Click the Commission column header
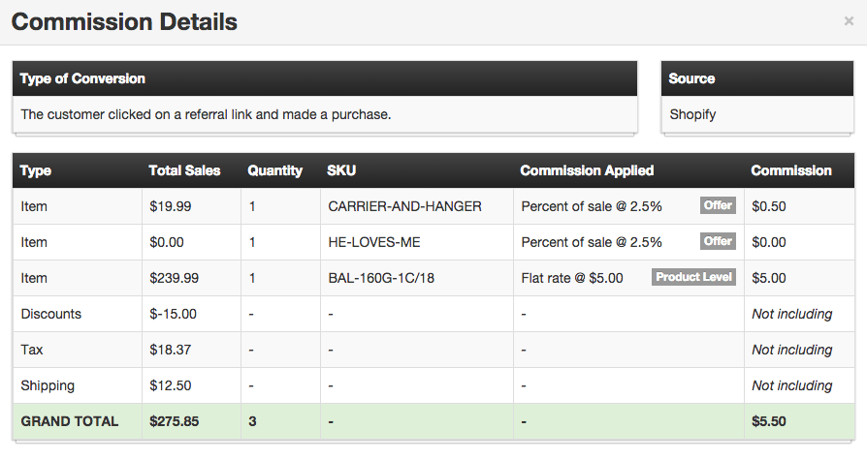Image resolution: width=867 pixels, height=460 pixels. (x=791, y=170)
